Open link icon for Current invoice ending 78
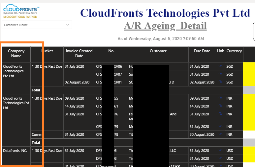Image resolution: width=255 pixels, height=167 pixels. [220, 134]
